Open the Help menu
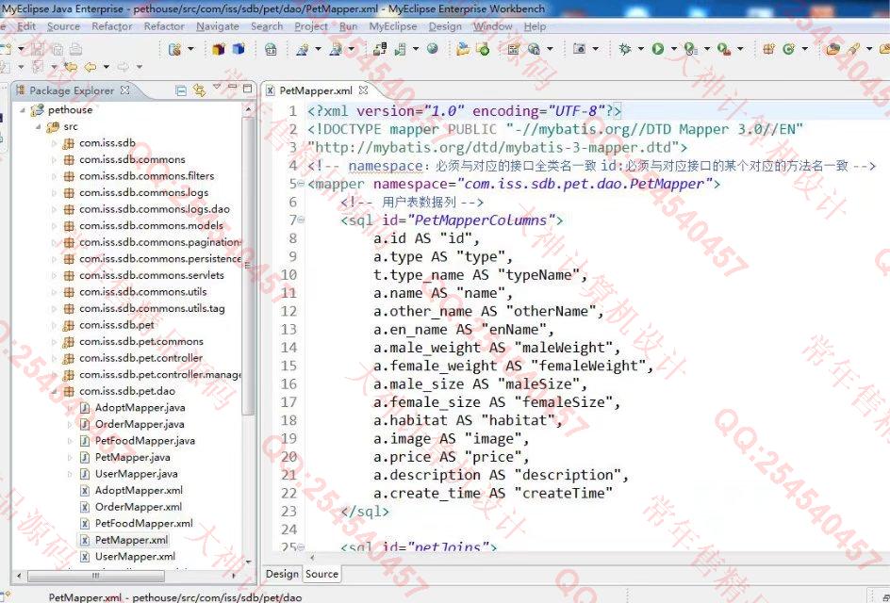Viewport: 890px width, 603px height. point(535,26)
